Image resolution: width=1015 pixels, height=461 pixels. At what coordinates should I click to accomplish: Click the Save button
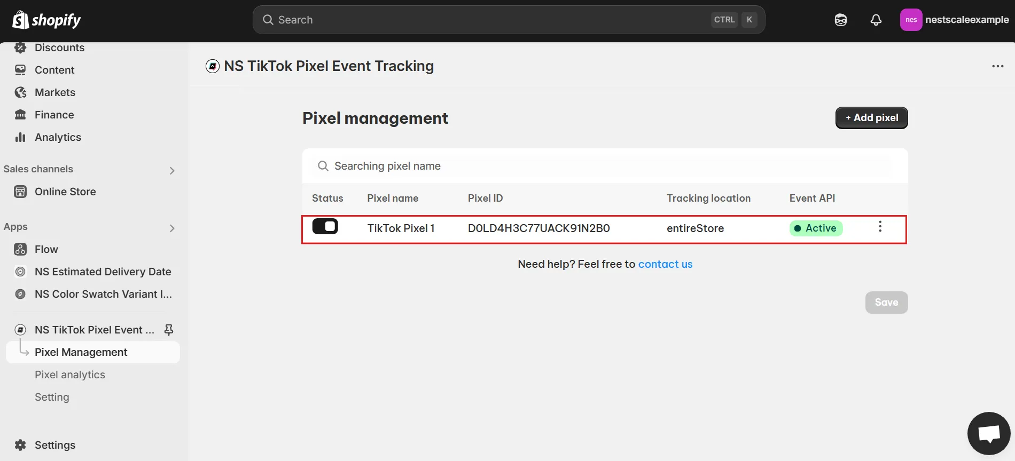point(886,303)
